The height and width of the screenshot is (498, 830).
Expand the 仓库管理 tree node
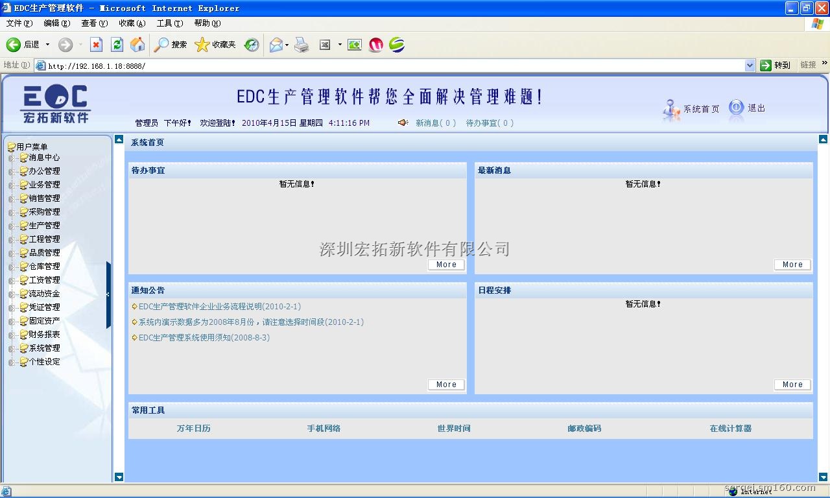pyautogui.click(x=12, y=267)
